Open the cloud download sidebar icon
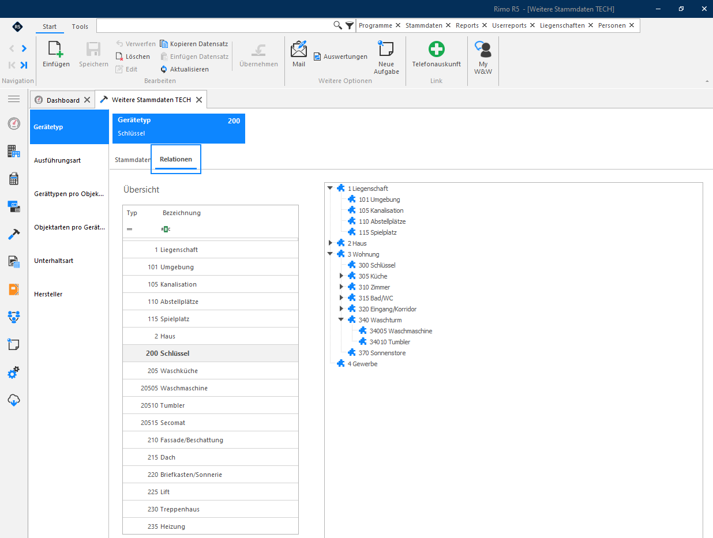 pyautogui.click(x=14, y=400)
